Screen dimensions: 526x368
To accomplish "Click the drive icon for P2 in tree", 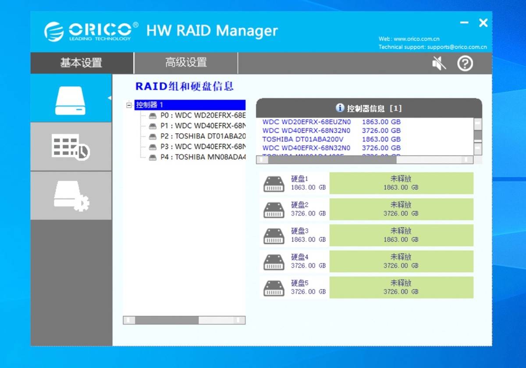I will tap(153, 137).
